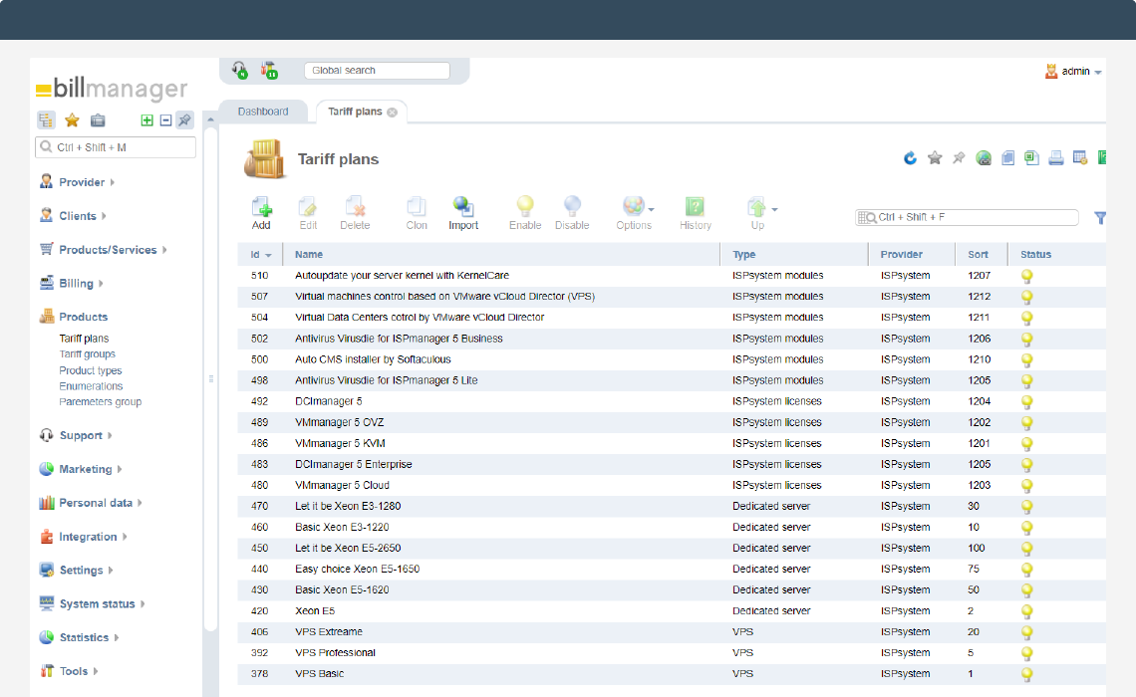The width and height of the screenshot is (1136, 697).
Task: Expand the Personal data menu section
Action: (91, 502)
